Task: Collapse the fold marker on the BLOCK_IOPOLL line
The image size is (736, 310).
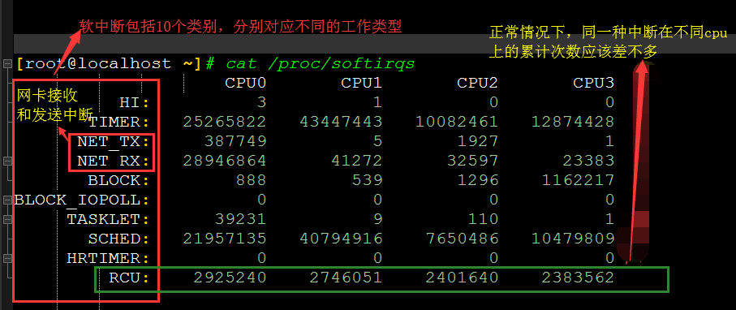Action: tap(6, 200)
